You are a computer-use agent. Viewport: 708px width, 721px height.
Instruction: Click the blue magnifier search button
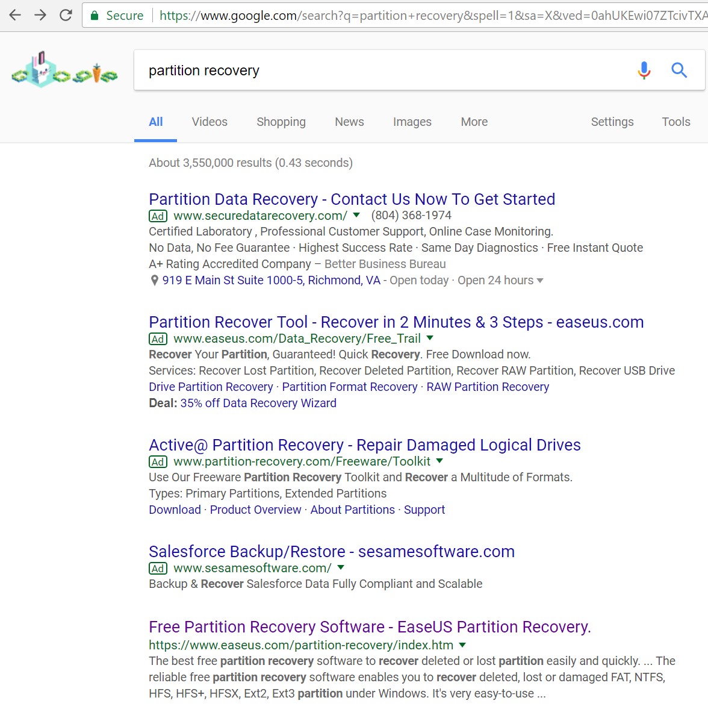(679, 70)
